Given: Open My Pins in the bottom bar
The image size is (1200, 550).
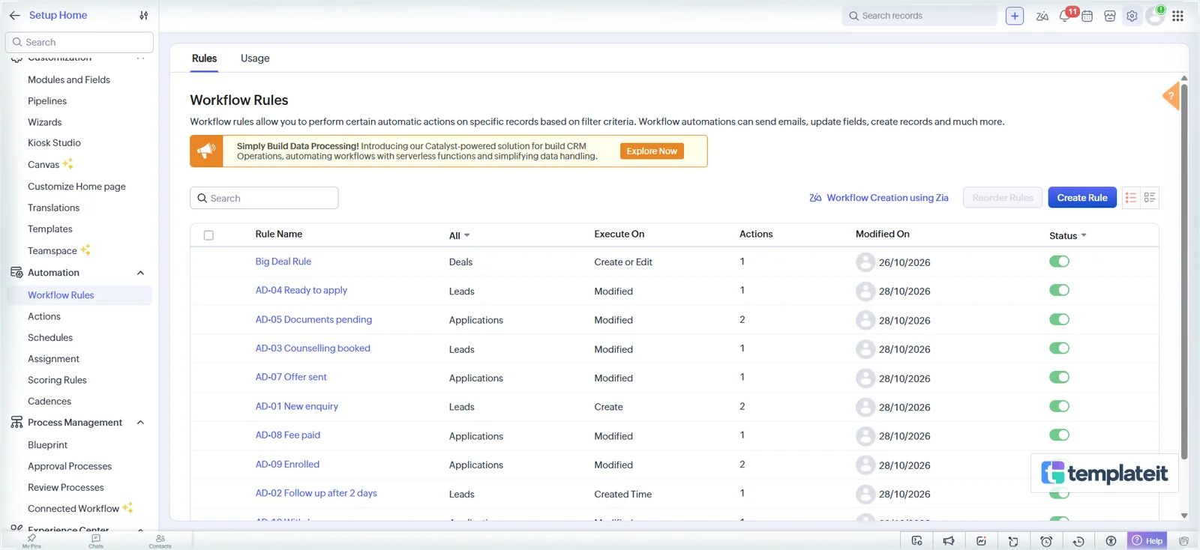Looking at the screenshot, I should point(31,541).
